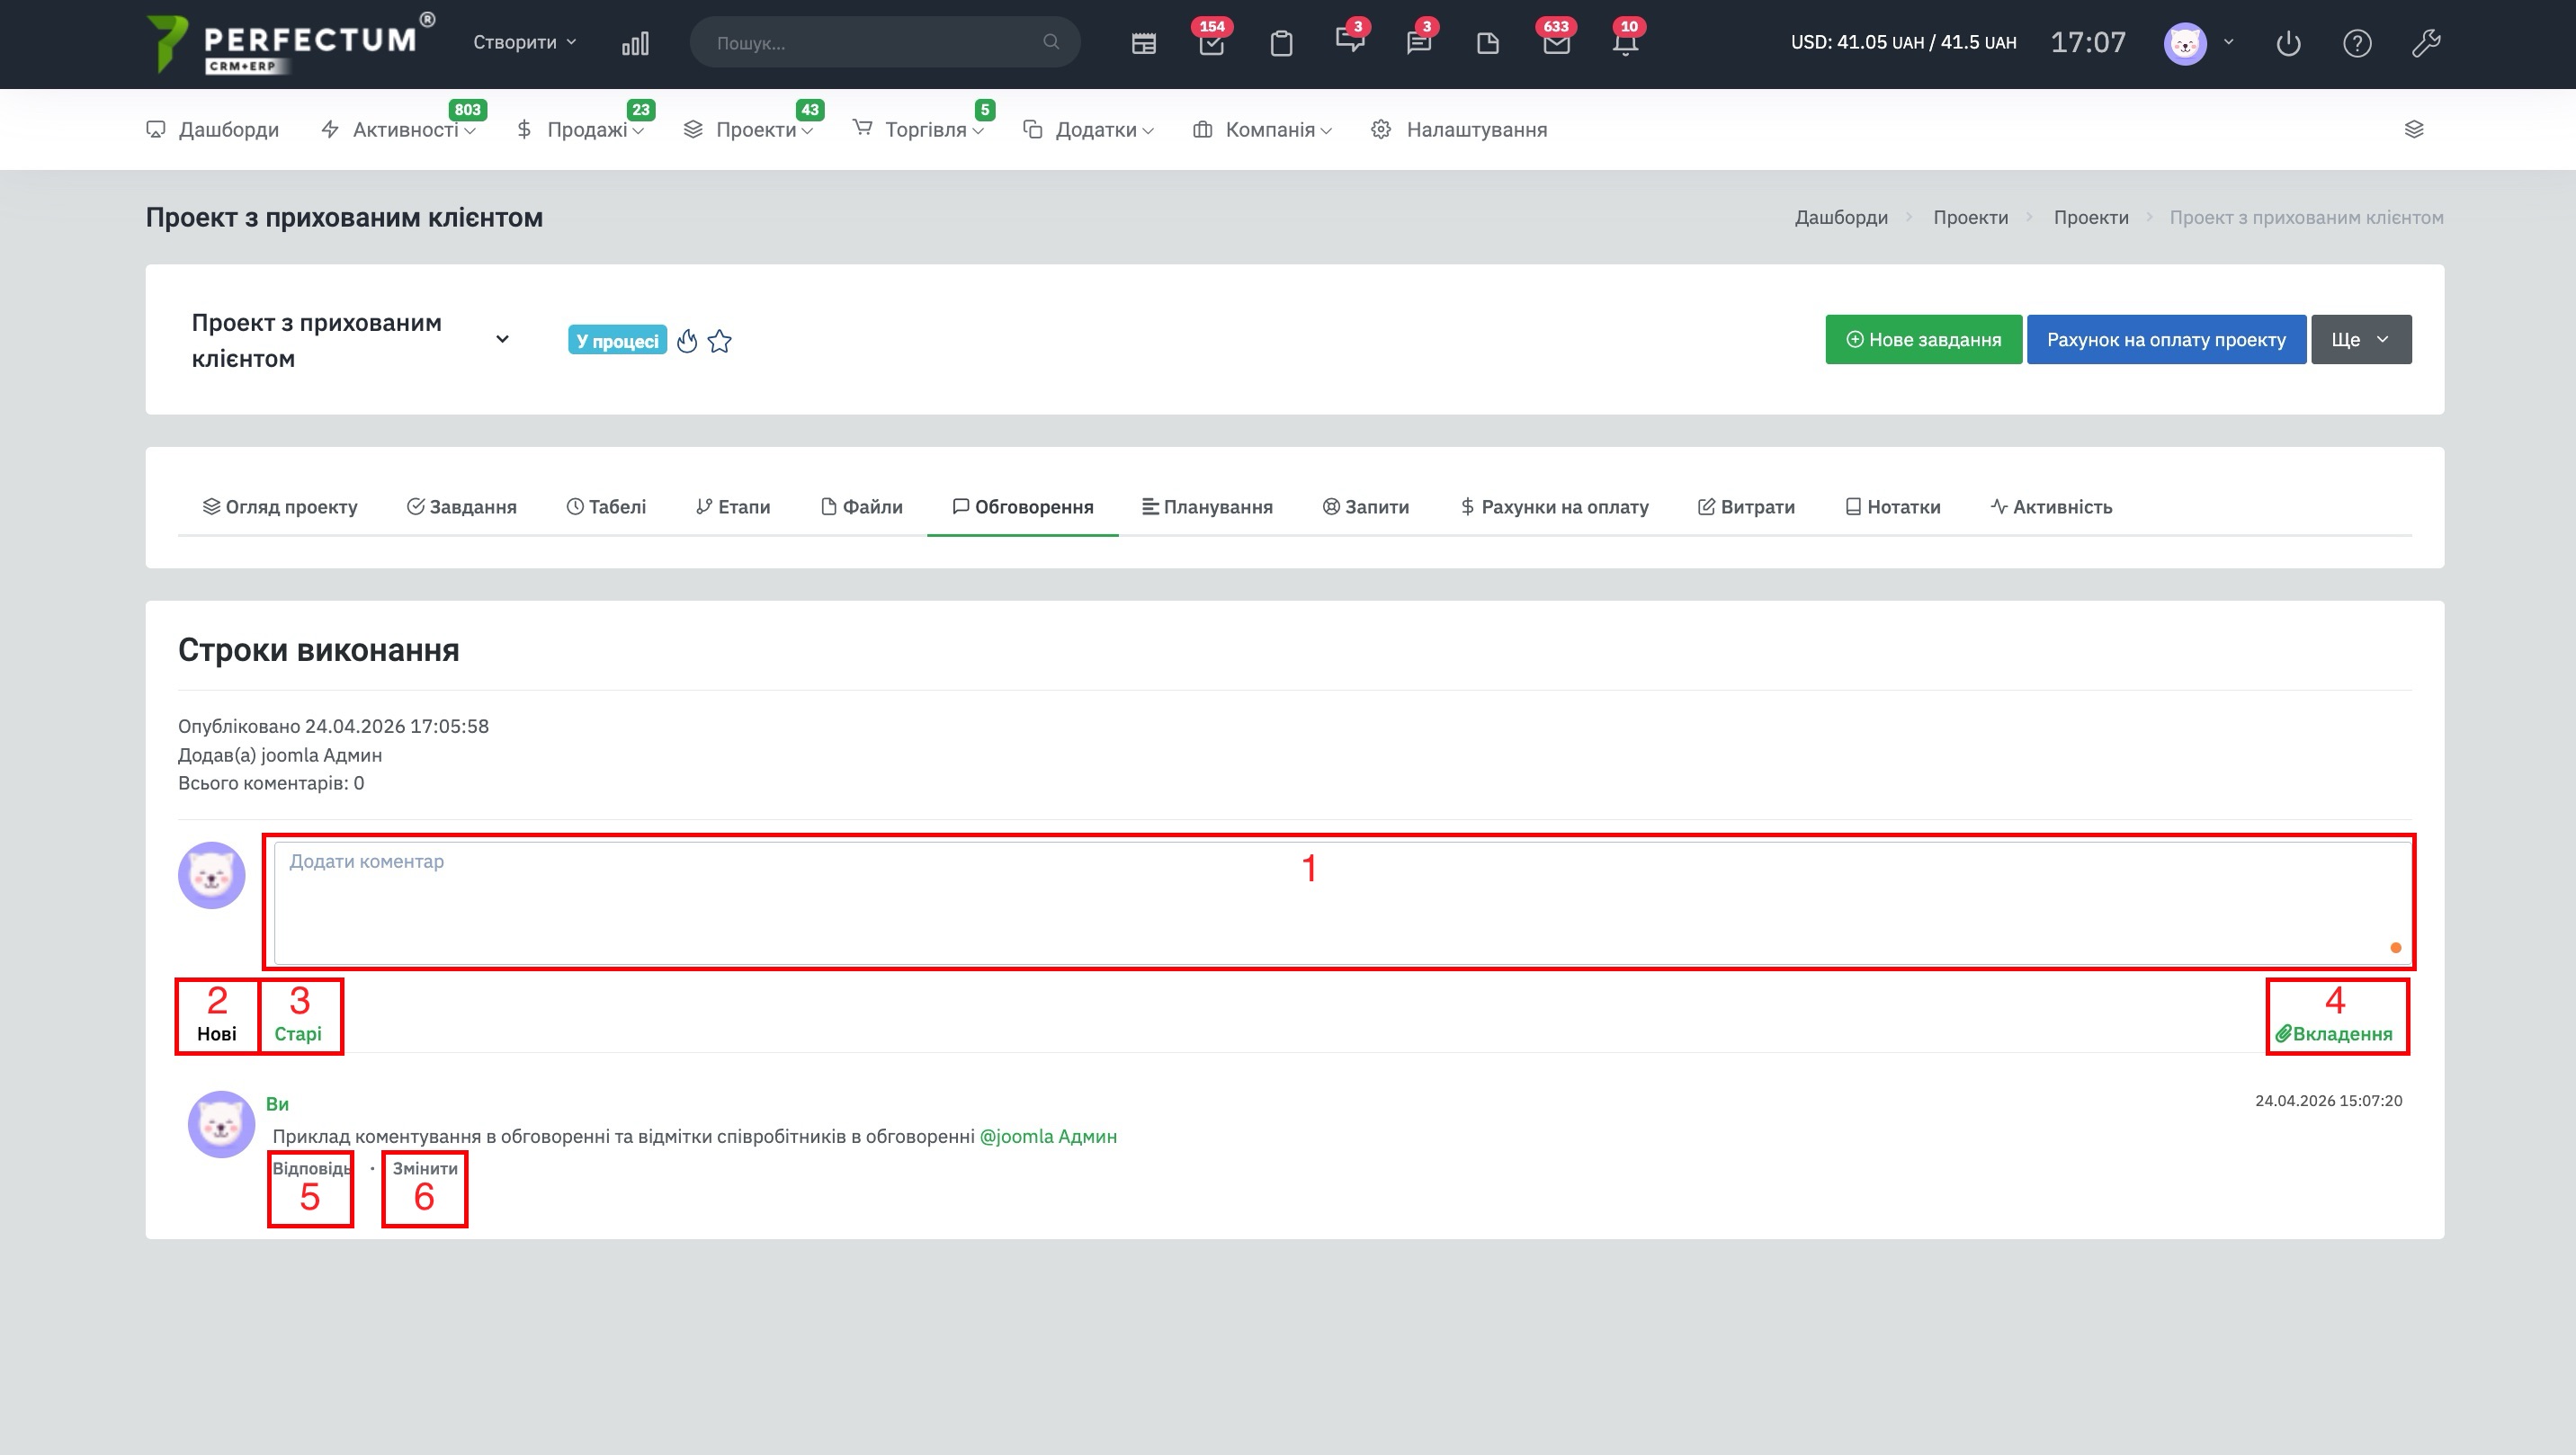Focus the Додати коментар text field
The image size is (2576, 1455).
1340,900
